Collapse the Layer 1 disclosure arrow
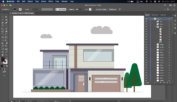 point(152,19)
